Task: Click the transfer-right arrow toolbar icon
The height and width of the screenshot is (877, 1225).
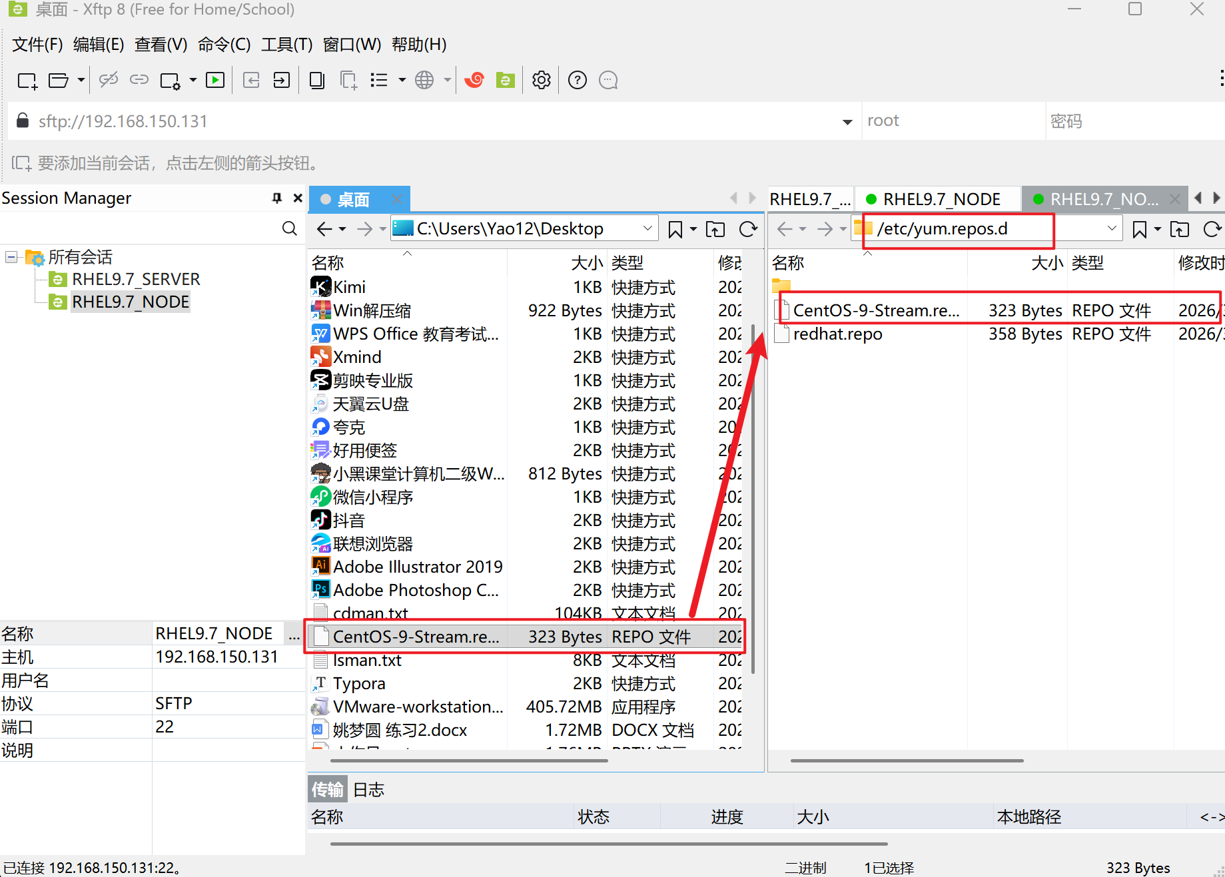Action: coord(281,81)
